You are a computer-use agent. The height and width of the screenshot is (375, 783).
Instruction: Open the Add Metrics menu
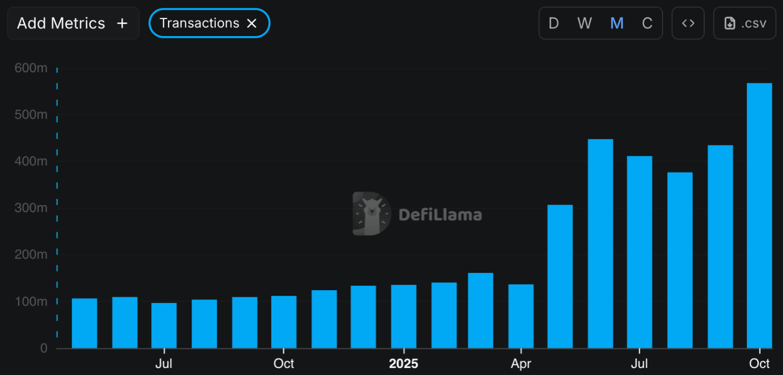73,23
